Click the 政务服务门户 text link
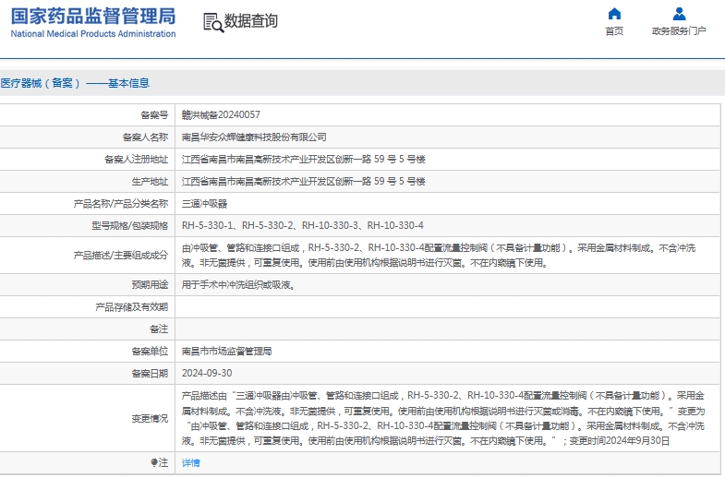This screenshot has height=478, width=725. [679, 31]
